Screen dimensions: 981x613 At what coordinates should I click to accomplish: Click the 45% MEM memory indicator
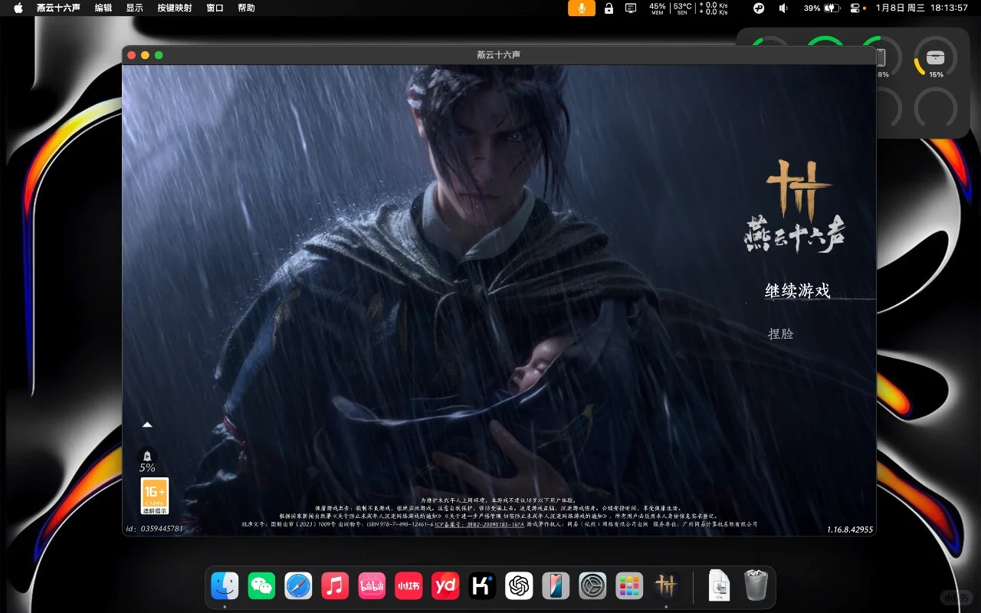658,8
